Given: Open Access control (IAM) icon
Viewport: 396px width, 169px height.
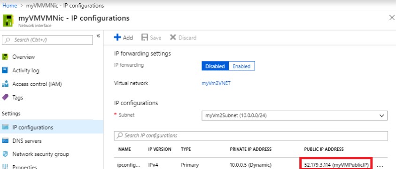Looking at the screenshot, I should point(5,84).
